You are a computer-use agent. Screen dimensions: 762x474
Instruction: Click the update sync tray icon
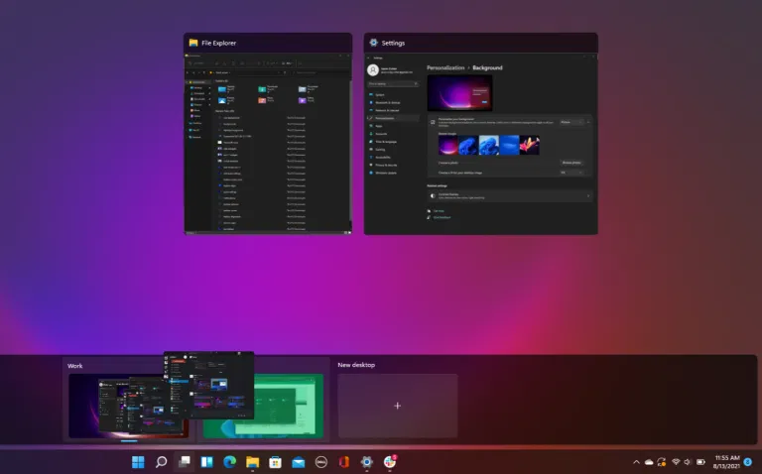click(x=662, y=462)
